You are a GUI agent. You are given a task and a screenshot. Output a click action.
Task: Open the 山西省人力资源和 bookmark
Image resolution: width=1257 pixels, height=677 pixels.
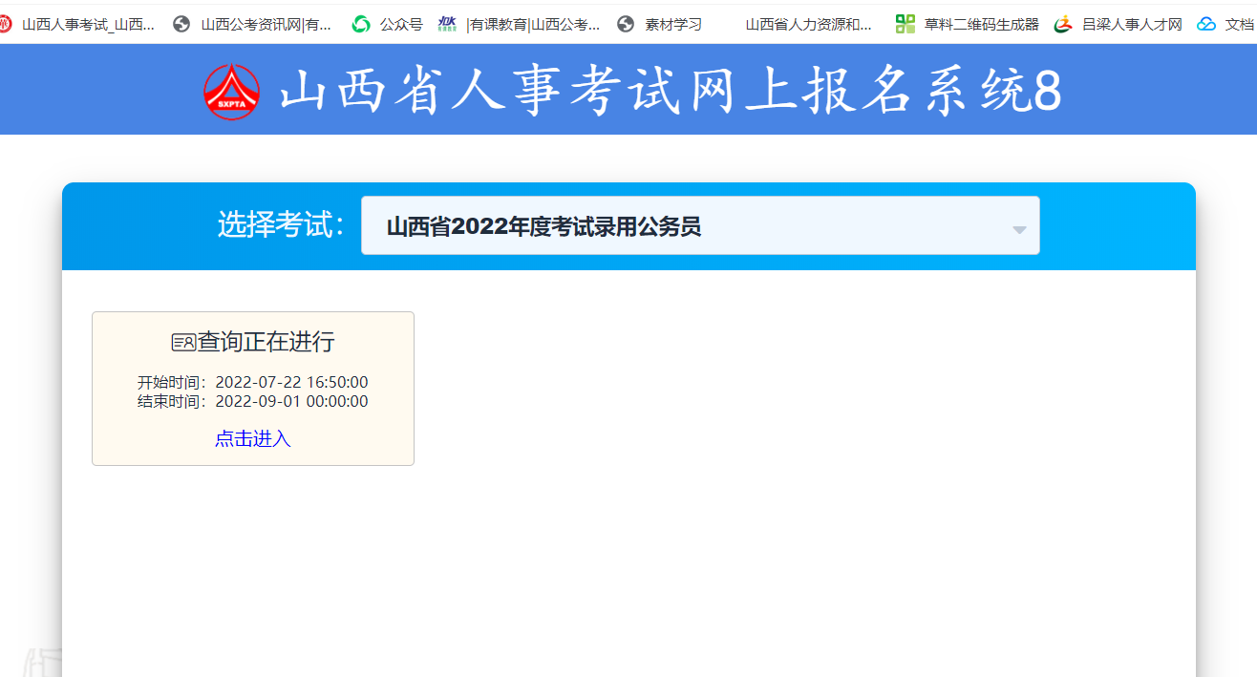[808, 25]
